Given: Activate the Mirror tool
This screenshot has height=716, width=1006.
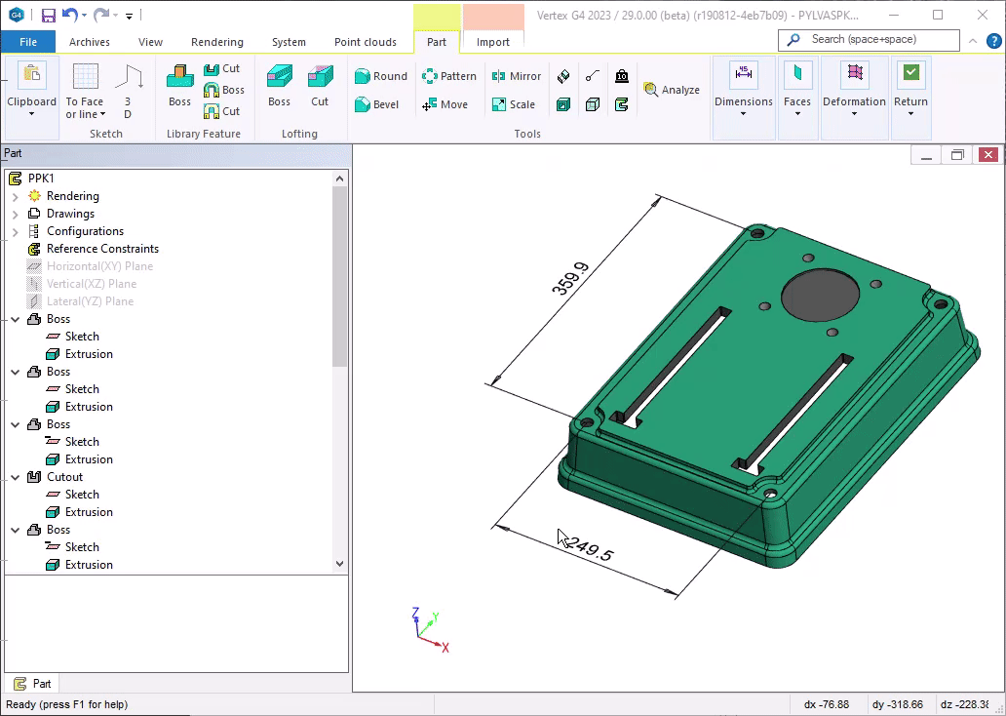Looking at the screenshot, I should [x=516, y=76].
